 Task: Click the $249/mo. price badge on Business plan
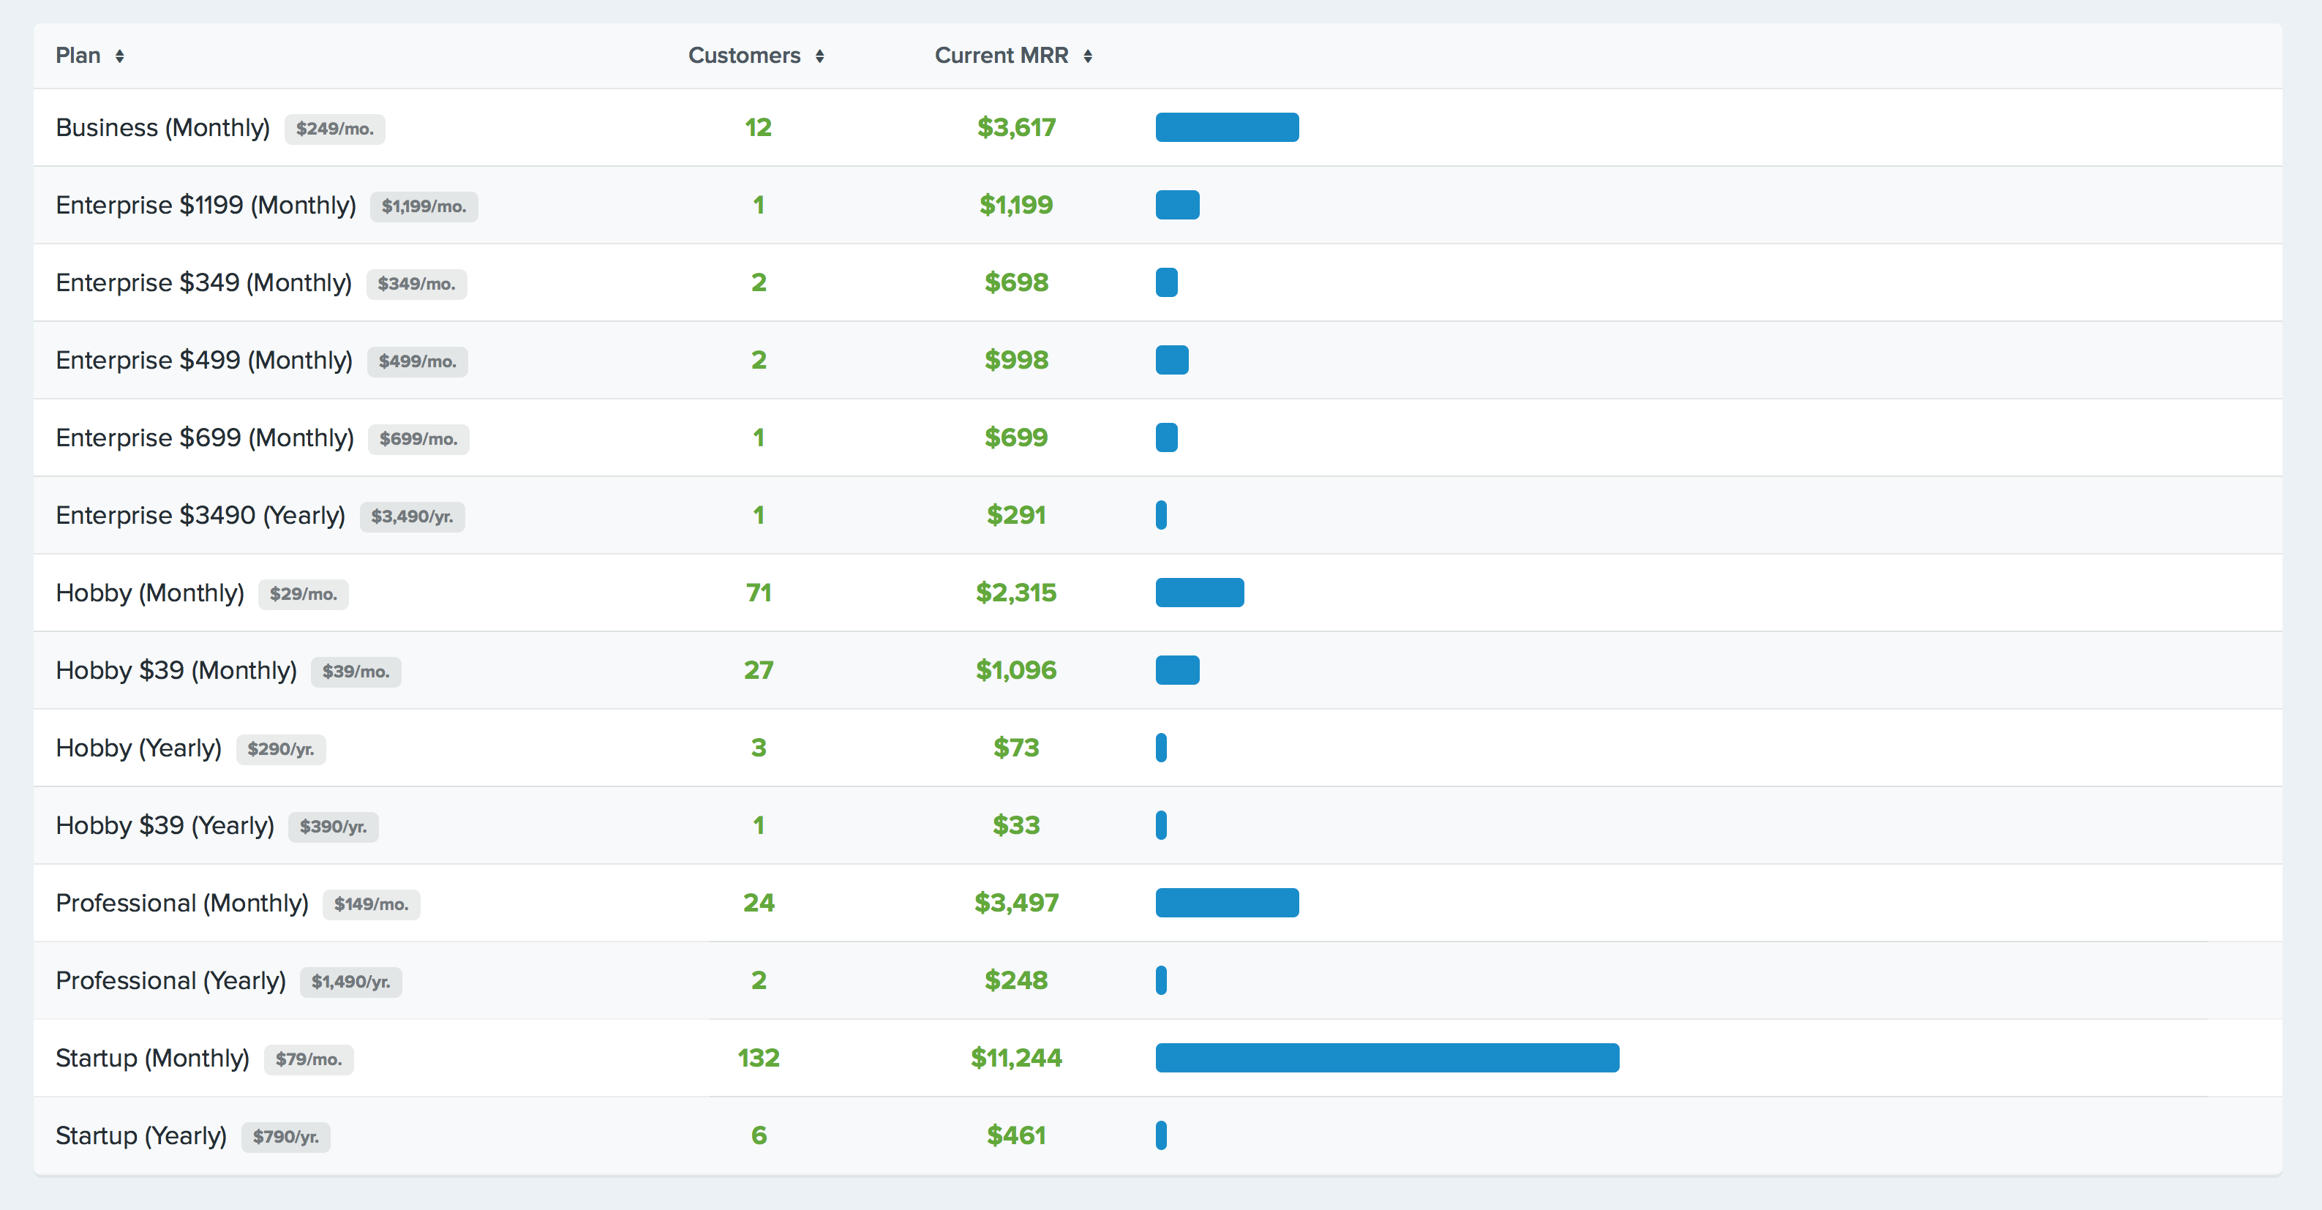(334, 129)
